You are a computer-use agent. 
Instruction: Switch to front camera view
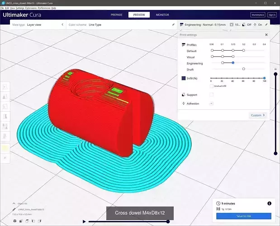[21, 221]
